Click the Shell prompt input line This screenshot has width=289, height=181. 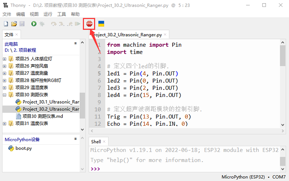(x=186, y=169)
